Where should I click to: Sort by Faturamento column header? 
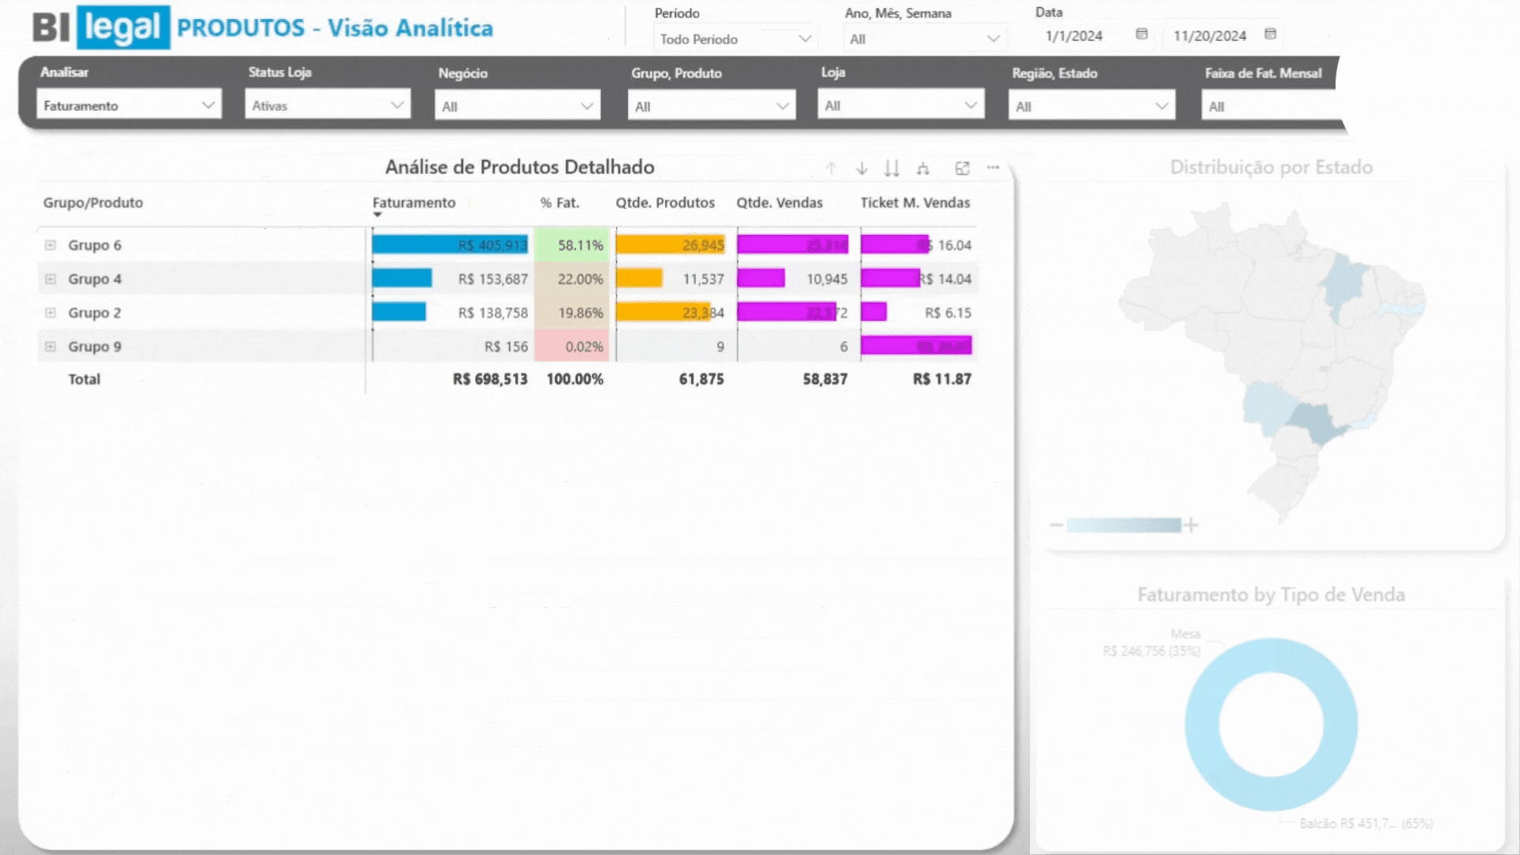click(413, 203)
